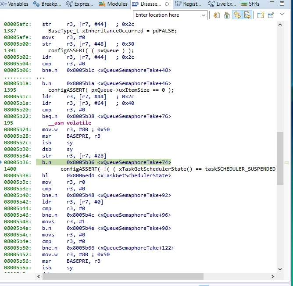Select the msr BASEPRI, r3 line at 08005b28
Screen dimensions: 293x286
click(71, 136)
